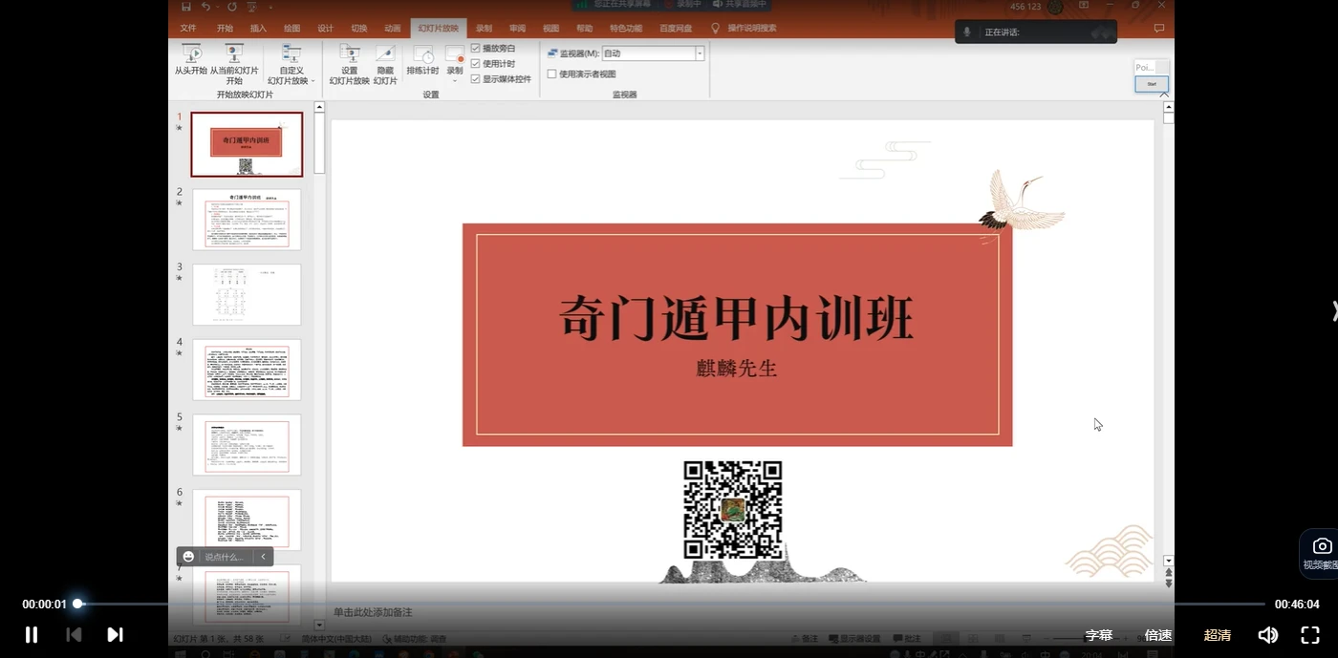The image size is (1338, 658).
Task: Start slideshow from current slide (从当前幻灯片开始)
Action: coord(234,64)
